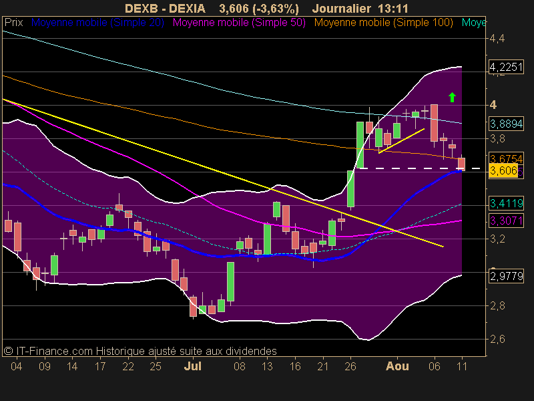Click the green up arrow marker

(x=452, y=98)
